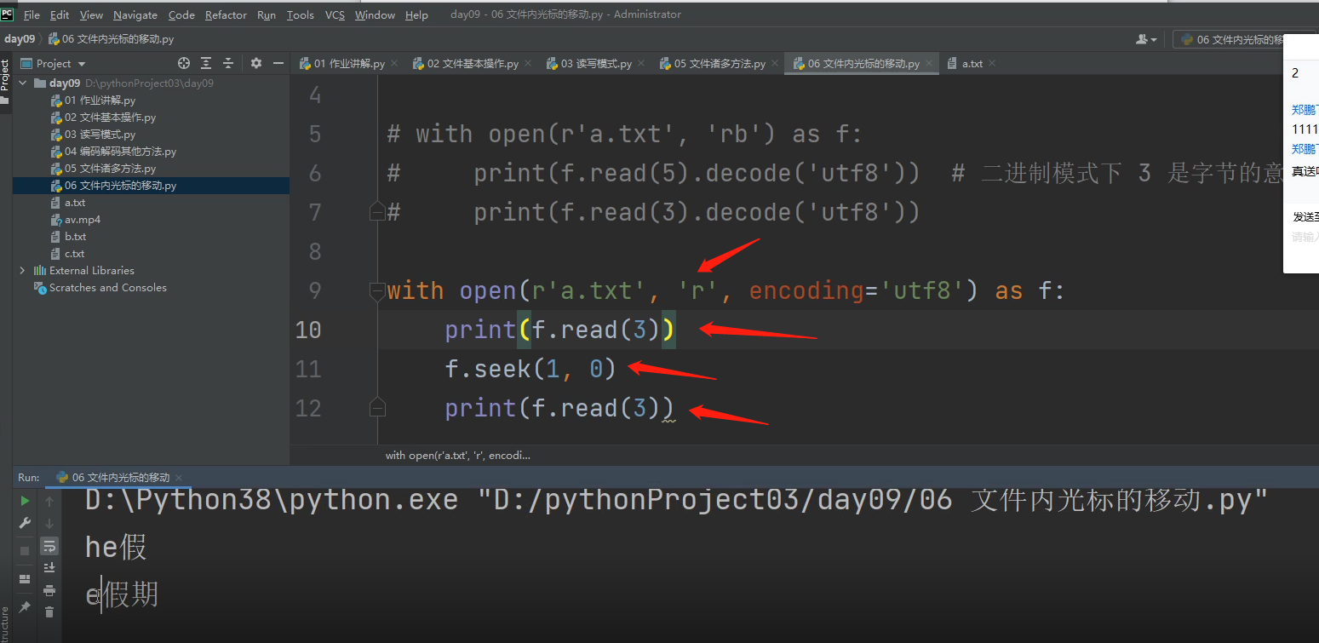Image resolution: width=1319 pixels, height=643 pixels.
Task: Close the 02 文件基本操作.py tab
Action: 527,63
